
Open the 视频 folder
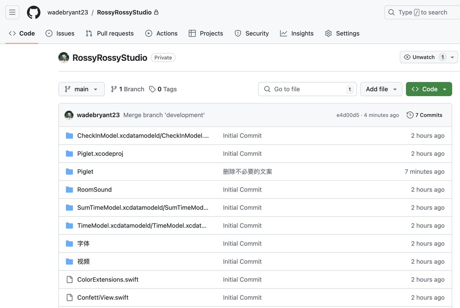84,261
